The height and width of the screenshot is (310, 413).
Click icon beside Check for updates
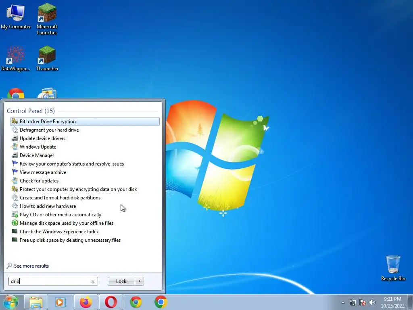(x=15, y=180)
